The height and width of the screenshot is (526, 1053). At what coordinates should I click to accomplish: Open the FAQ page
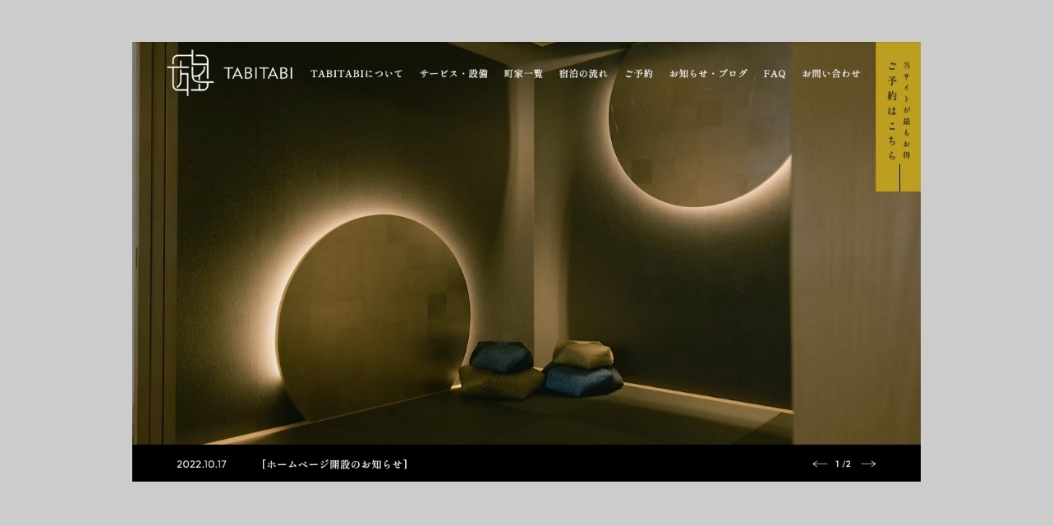(x=774, y=74)
